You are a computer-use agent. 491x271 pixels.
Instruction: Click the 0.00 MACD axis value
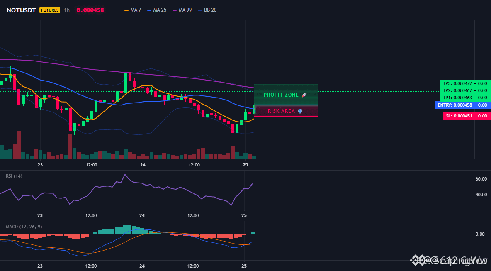coord(480,234)
